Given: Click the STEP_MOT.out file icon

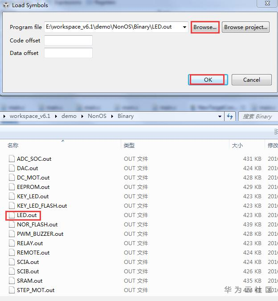Looking at the screenshot, I should [12, 290].
